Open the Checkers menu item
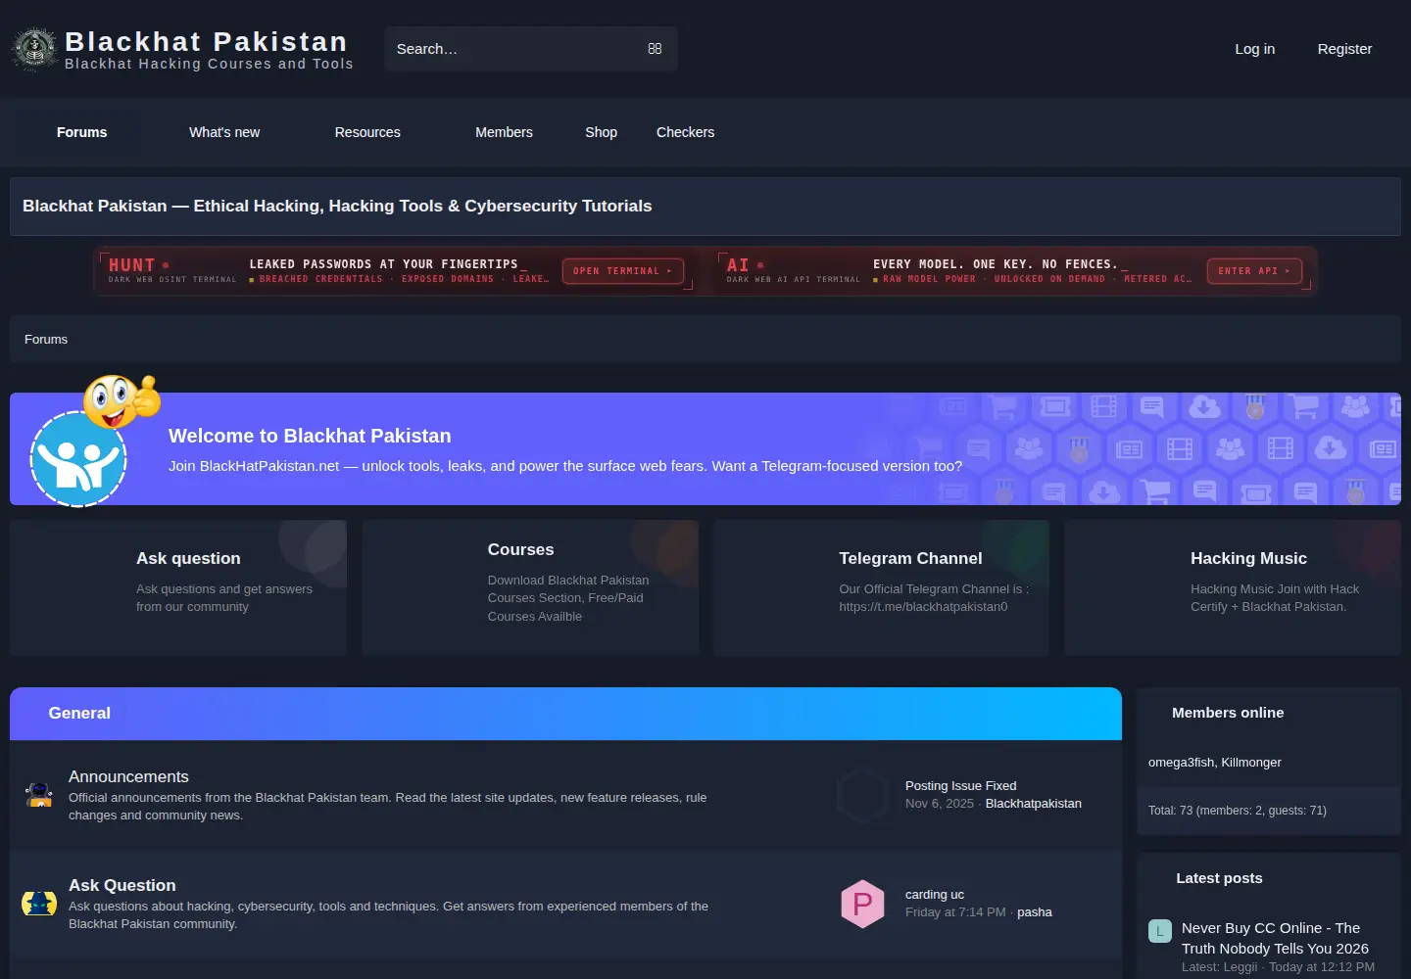This screenshot has height=979, width=1411. (686, 132)
